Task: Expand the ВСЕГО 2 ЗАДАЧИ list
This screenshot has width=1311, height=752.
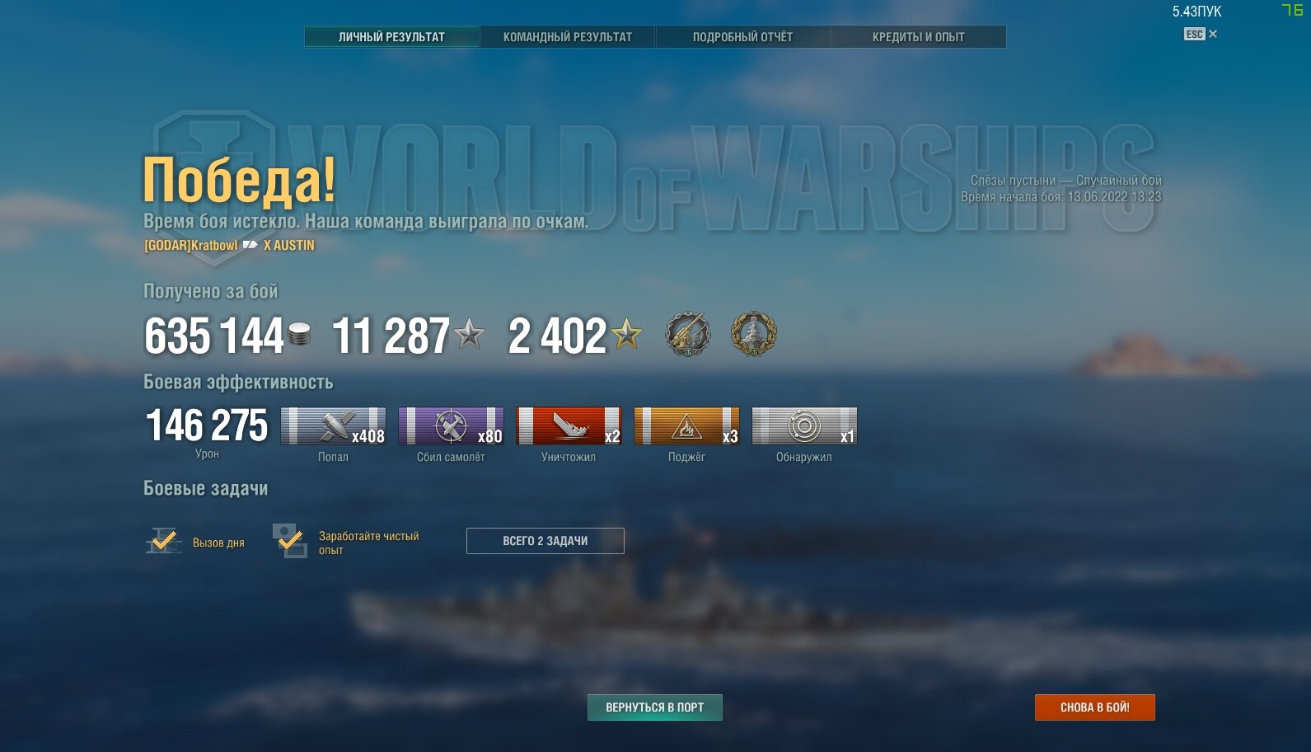Action: (x=545, y=541)
